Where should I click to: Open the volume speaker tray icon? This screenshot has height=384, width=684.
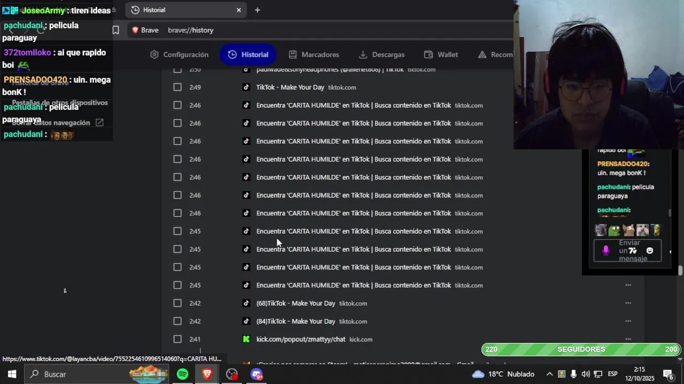click(x=586, y=374)
